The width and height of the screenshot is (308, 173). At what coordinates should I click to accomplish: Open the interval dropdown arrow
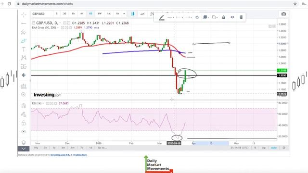pyautogui.click(x=124, y=14)
